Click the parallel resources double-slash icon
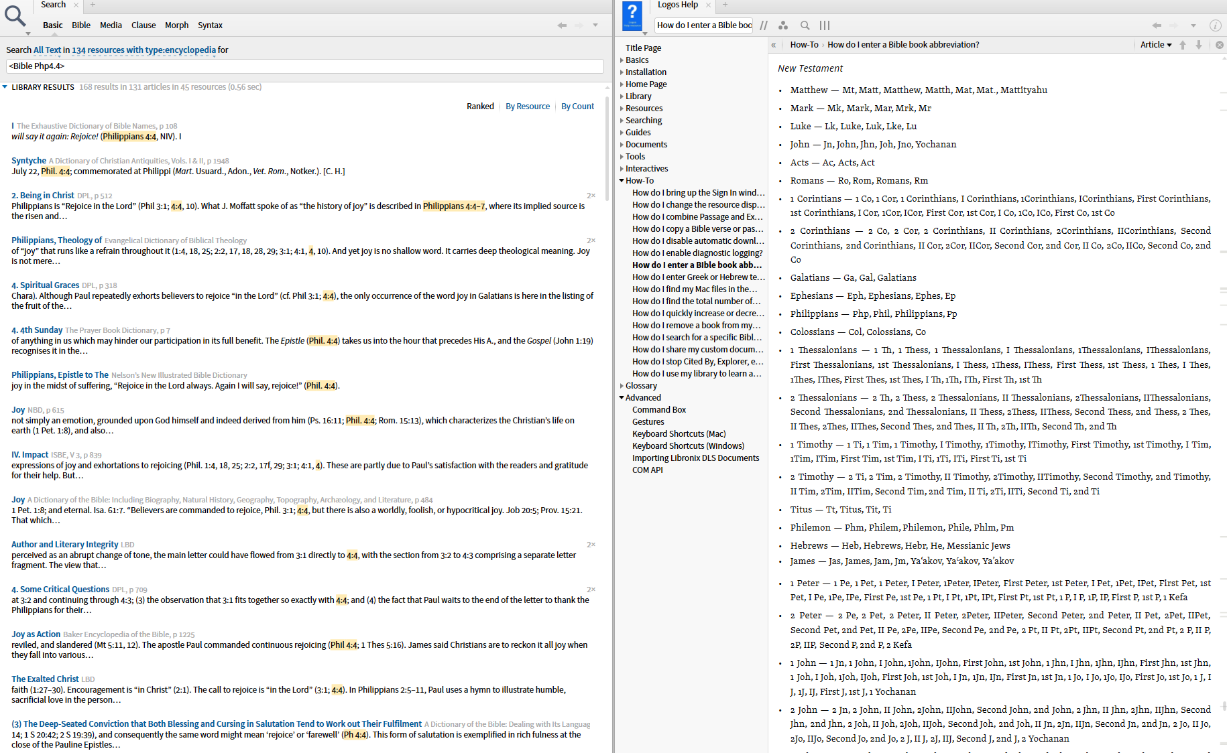Screen dimensions: 1227x753 point(764,25)
